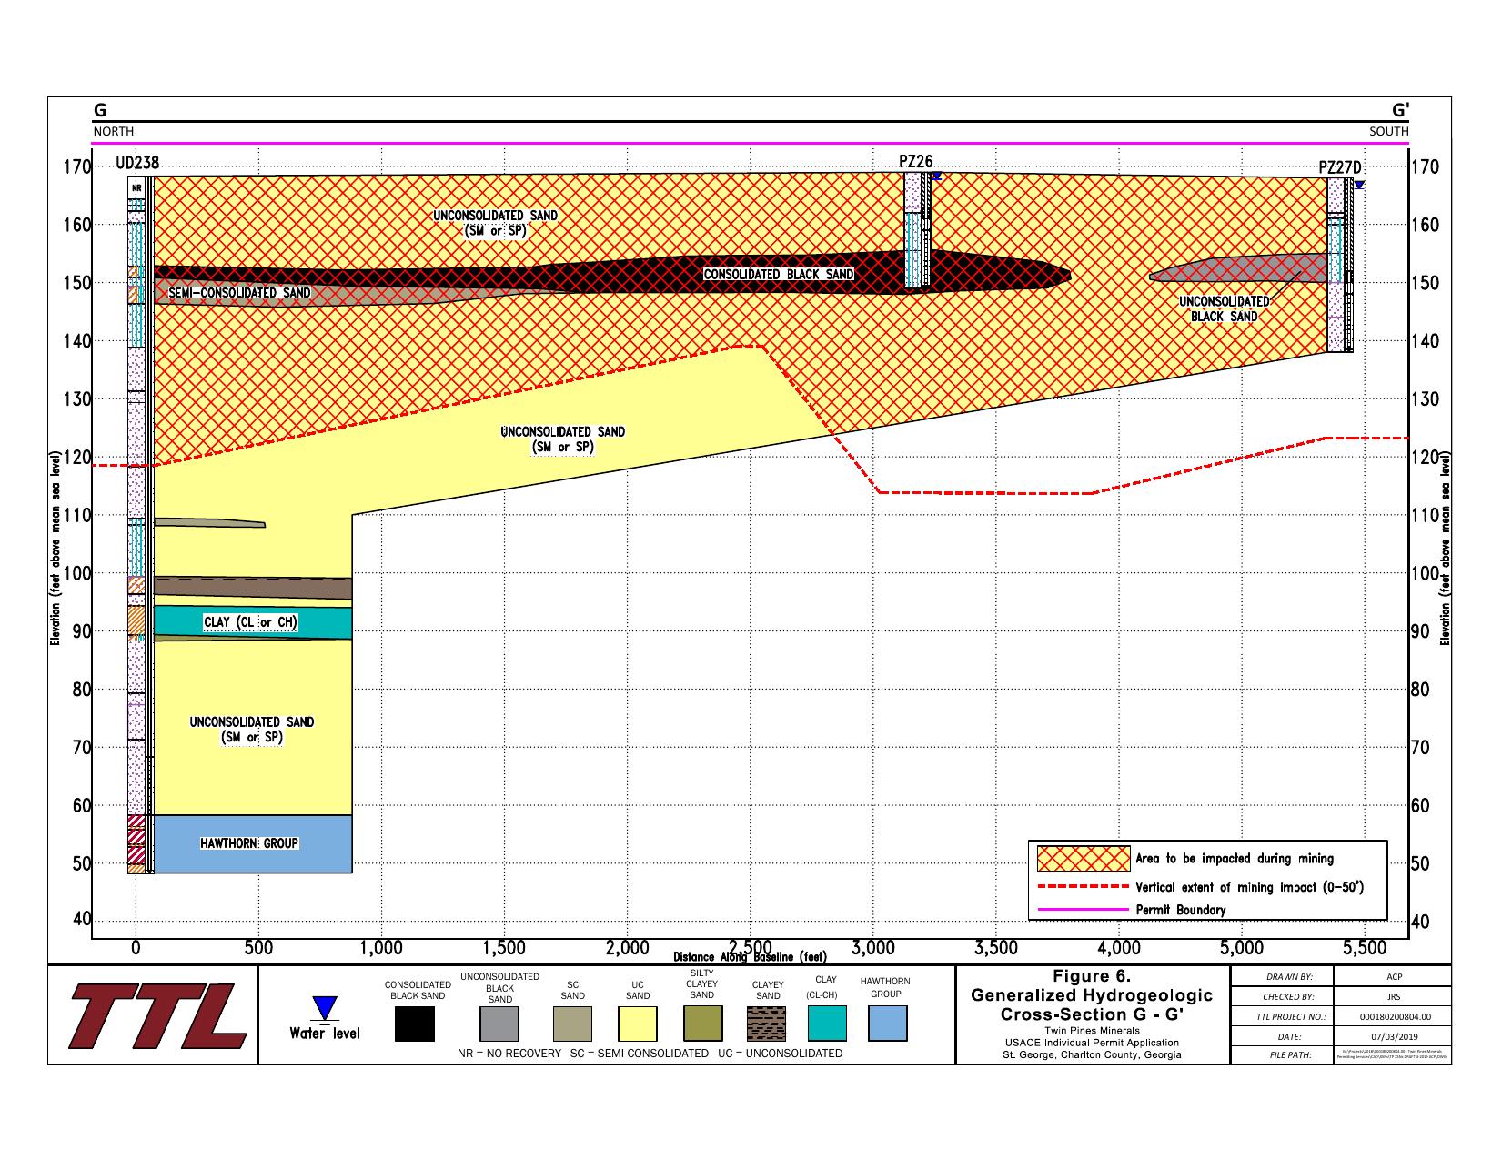The height and width of the screenshot is (1160, 1502).
Task: Click the magenta permit boundary legend line
Action: tap(1084, 910)
